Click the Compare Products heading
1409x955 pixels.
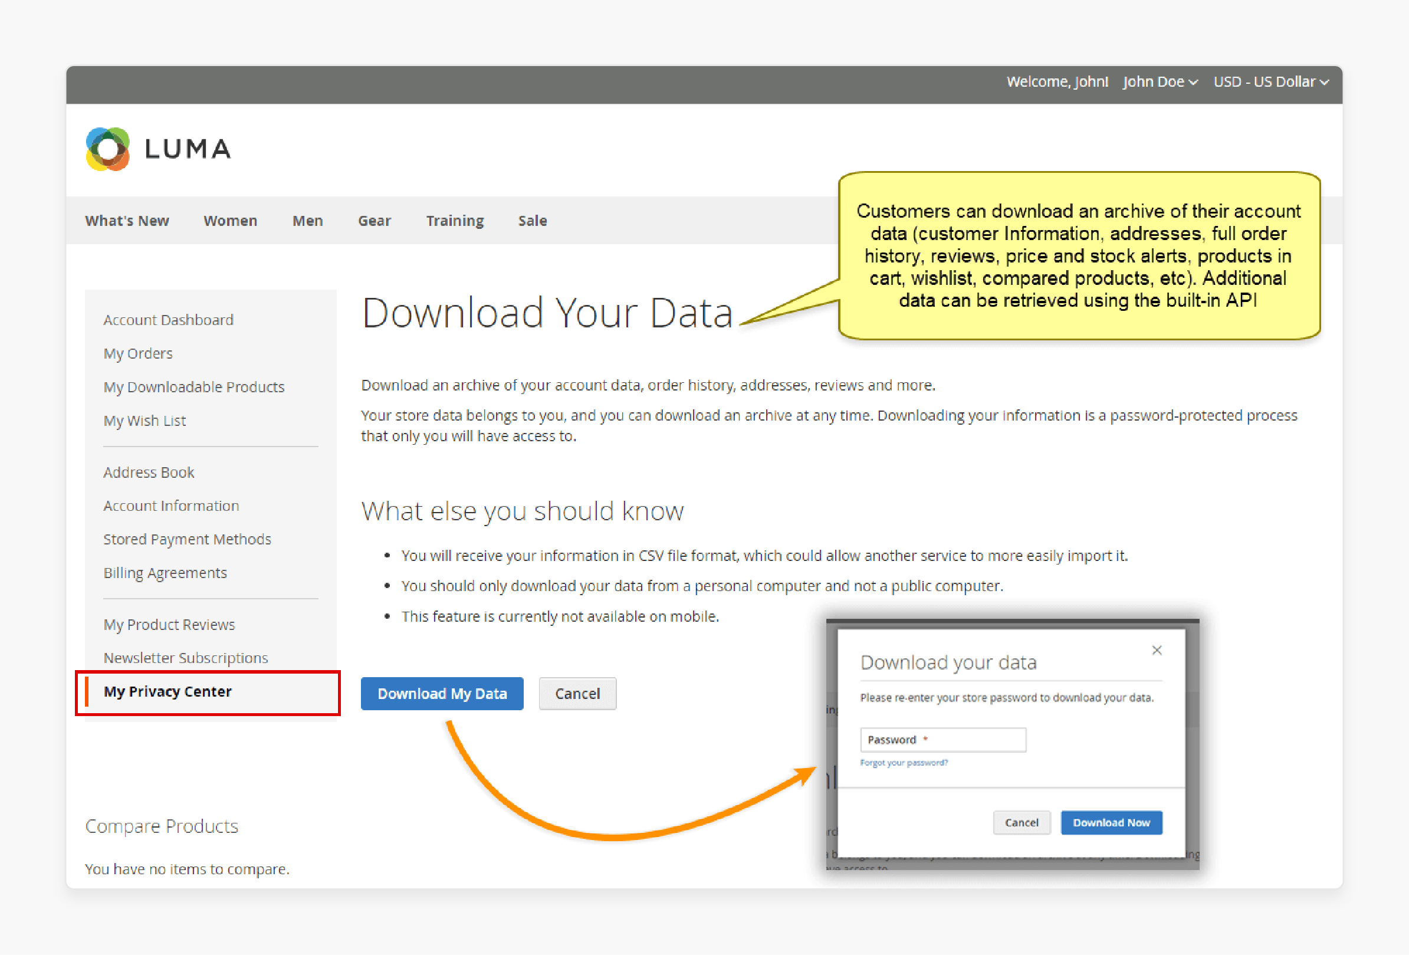(161, 826)
